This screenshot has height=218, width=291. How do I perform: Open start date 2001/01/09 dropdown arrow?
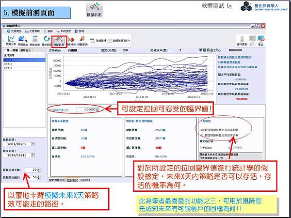tap(33, 144)
